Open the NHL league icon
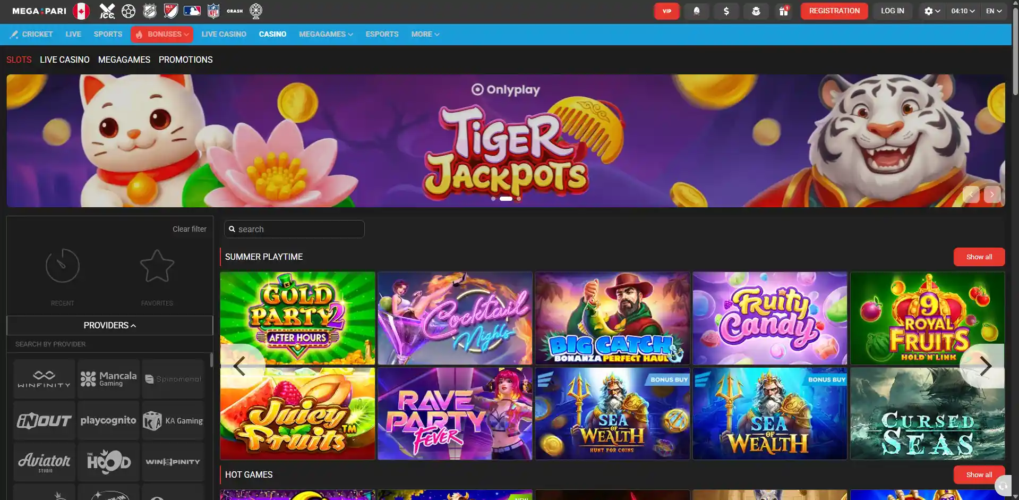The image size is (1019, 500). point(150,11)
